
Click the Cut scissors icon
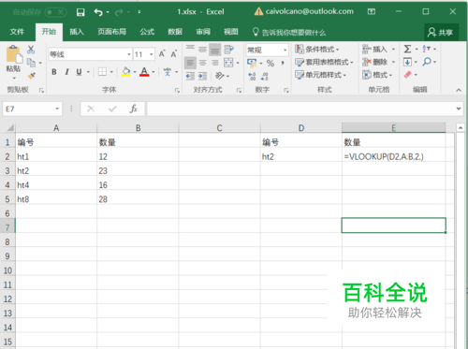[31, 50]
